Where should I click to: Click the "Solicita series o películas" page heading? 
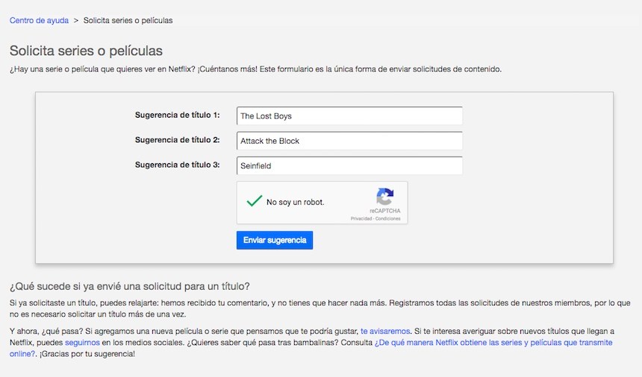click(x=86, y=51)
